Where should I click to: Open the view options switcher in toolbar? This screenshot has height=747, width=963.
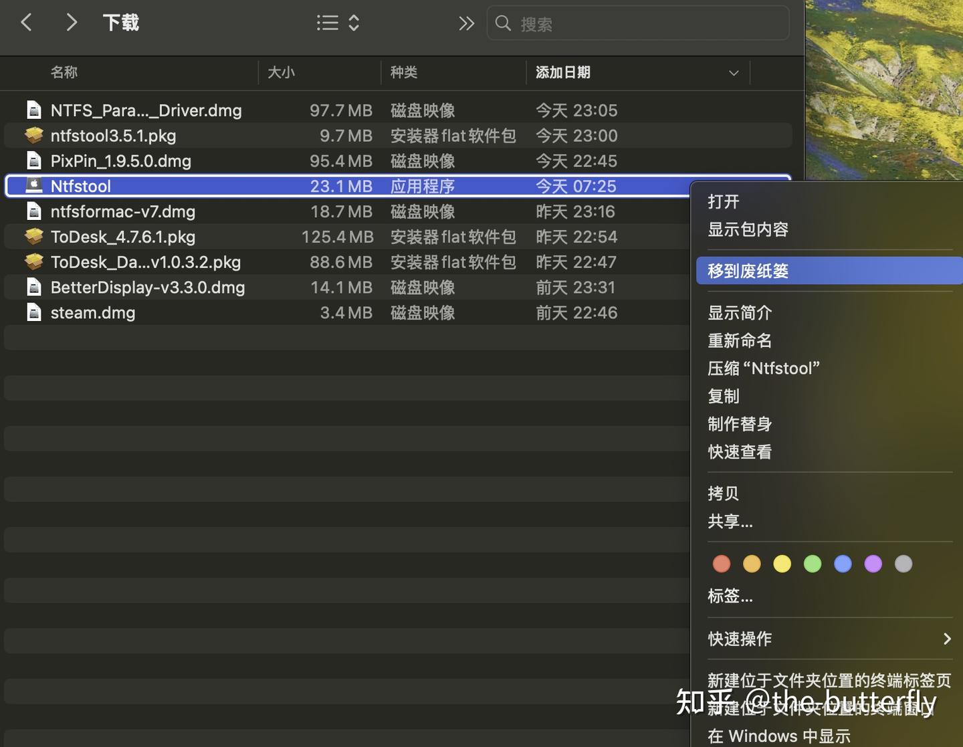[338, 22]
